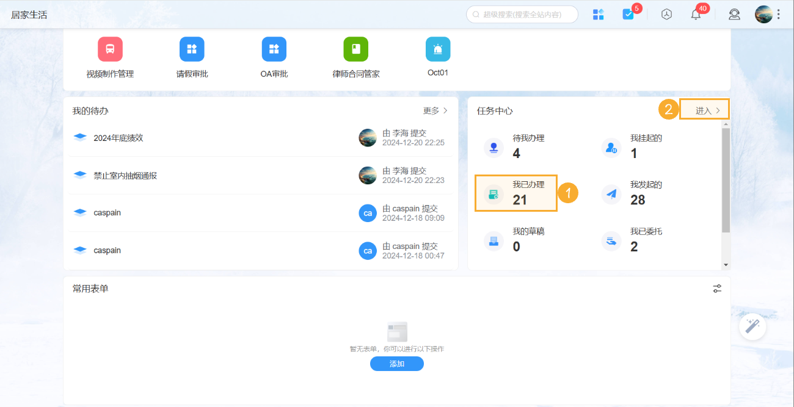Expand 更多 in the 我的待办 panel
This screenshot has width=794, height=407.
pos(435,111)
